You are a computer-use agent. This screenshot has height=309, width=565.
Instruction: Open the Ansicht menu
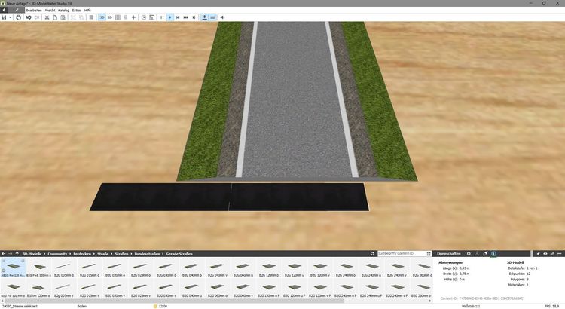tap(50, 10)
